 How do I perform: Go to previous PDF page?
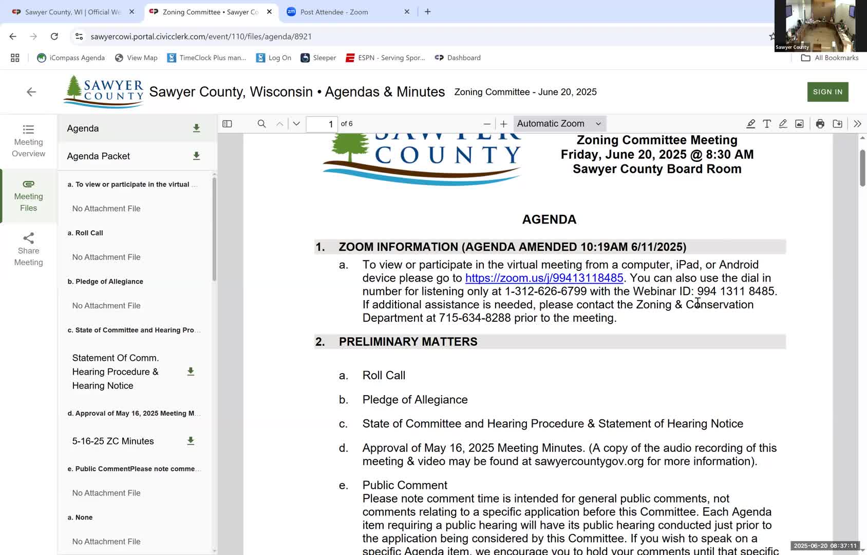[279, 124]
